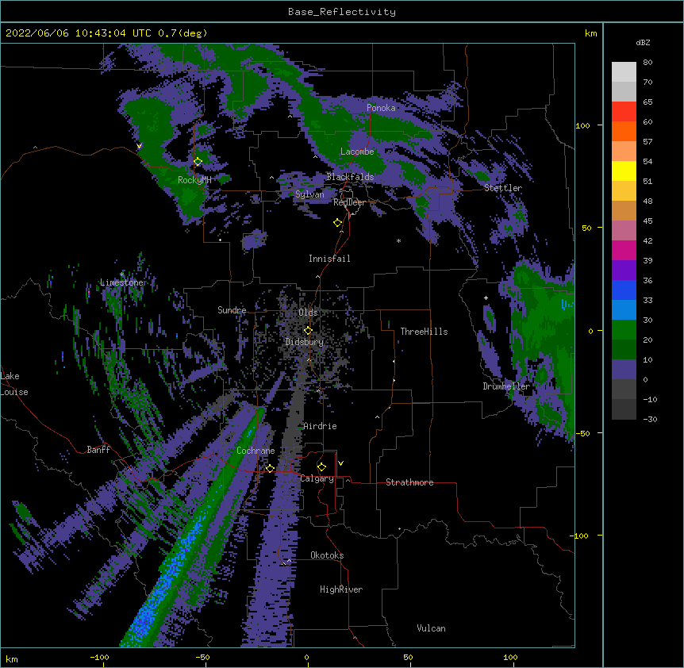Click the yellow marker south of RedDeer
Image resolution: width=684 pixels, height=668 pixels.
(x=337, y=222)
